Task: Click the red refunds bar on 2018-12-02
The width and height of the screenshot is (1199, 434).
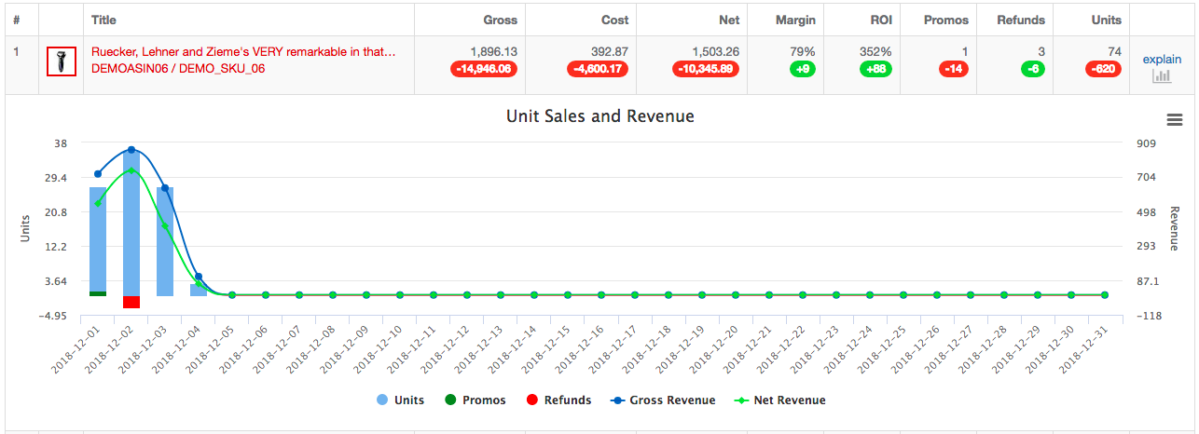Action: [131, 302]
